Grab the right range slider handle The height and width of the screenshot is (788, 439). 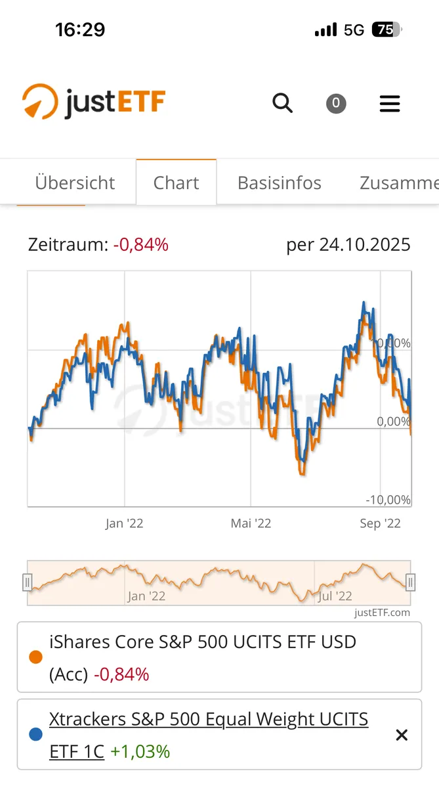pos(410,582)
